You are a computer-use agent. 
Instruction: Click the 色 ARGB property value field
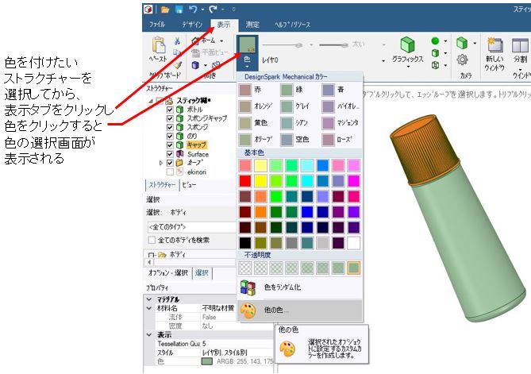pos(237,361)
